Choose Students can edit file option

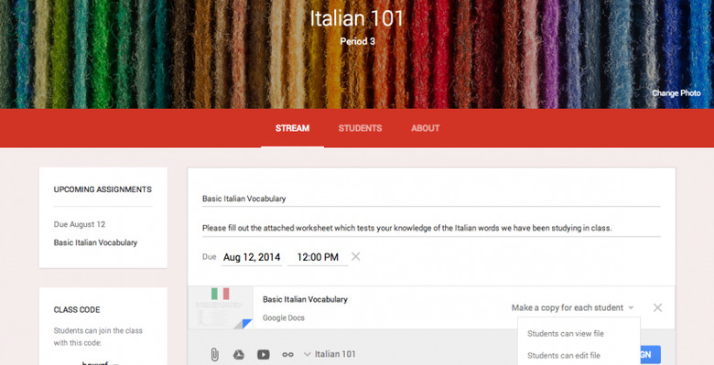[x=564, y=356]
